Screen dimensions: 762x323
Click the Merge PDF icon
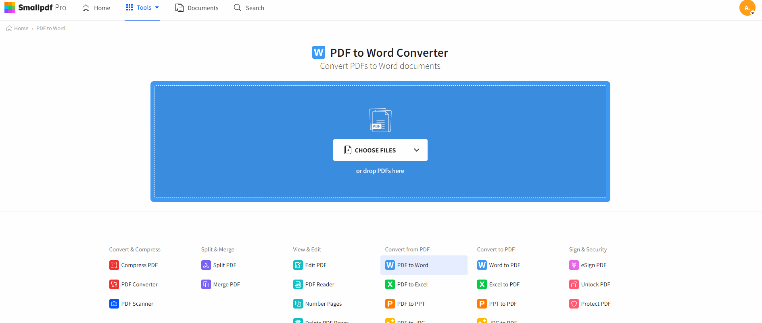(206, 284)
